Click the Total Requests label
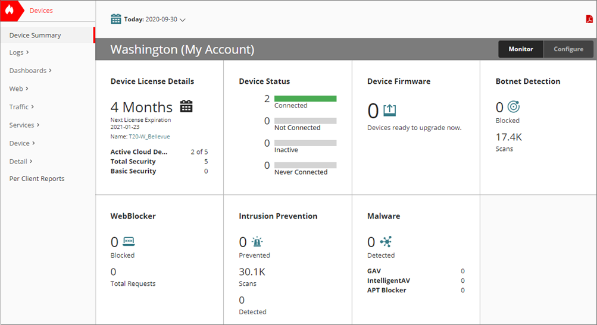The width and height of the screenshot is (597, 325). (133, 283)
